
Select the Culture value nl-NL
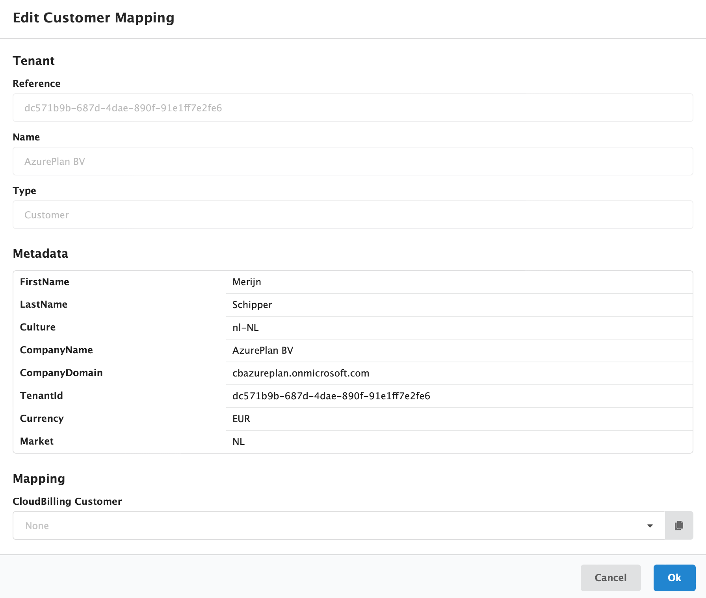coord(245,327)
